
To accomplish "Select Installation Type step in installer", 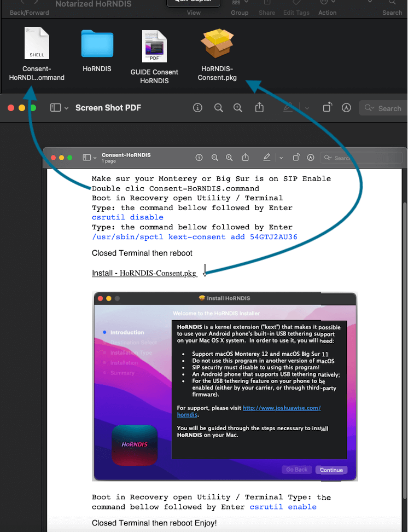I will [x=131, y=353].
